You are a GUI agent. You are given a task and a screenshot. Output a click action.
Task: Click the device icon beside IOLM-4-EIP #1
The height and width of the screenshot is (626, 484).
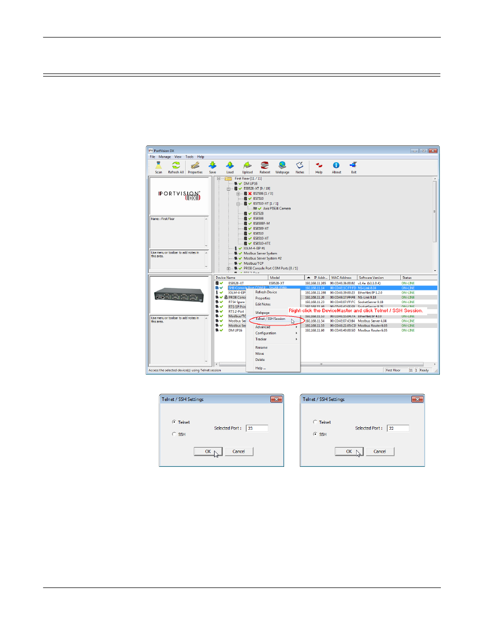[235, 248]
